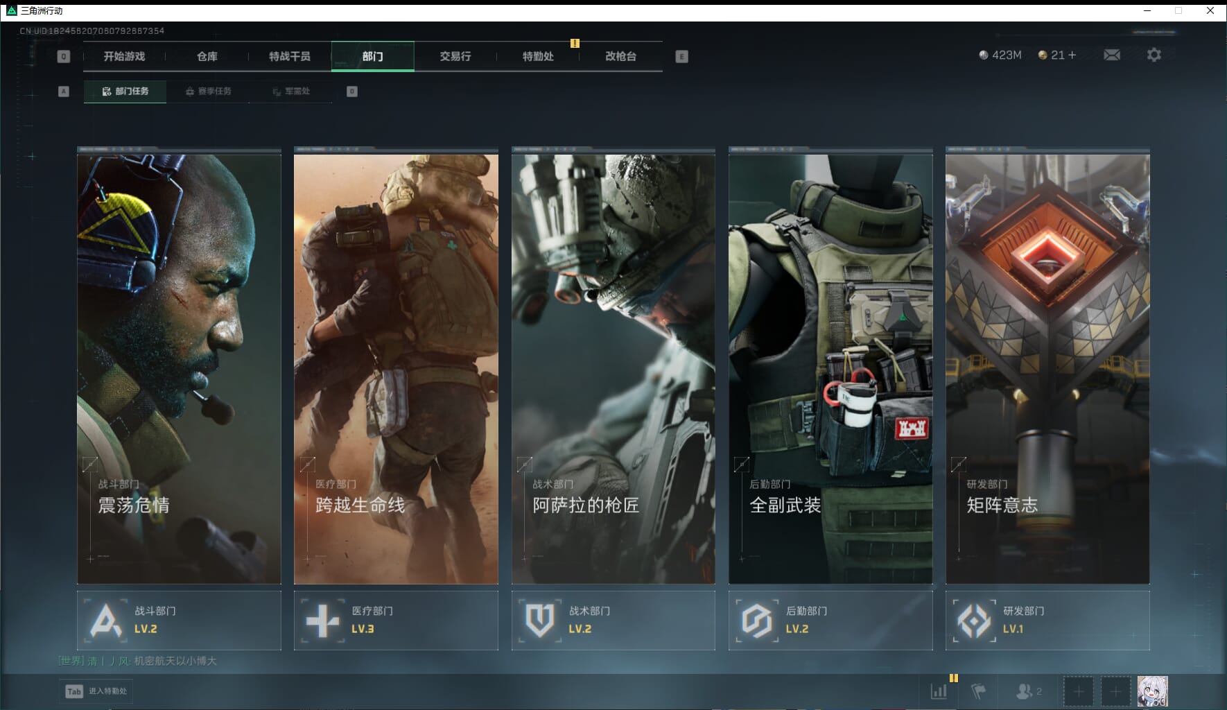This screenshot has width=1227, height=710.
Task: Select the 研发部门 LV.1 department badge
Action: (x=1047, y=620)
